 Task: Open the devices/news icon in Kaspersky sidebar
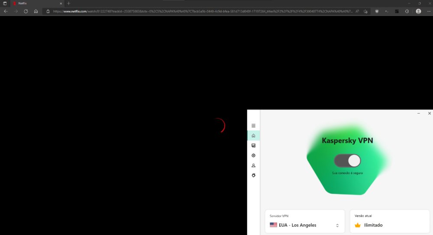[253, 146]
